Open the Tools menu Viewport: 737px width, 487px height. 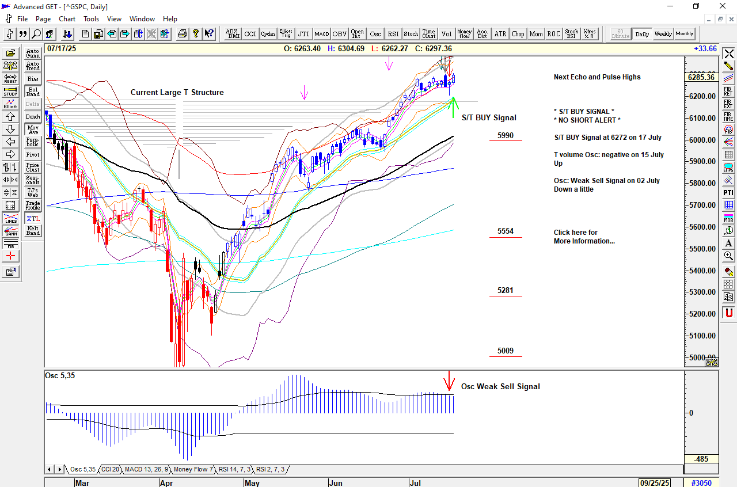pos(91,19)
